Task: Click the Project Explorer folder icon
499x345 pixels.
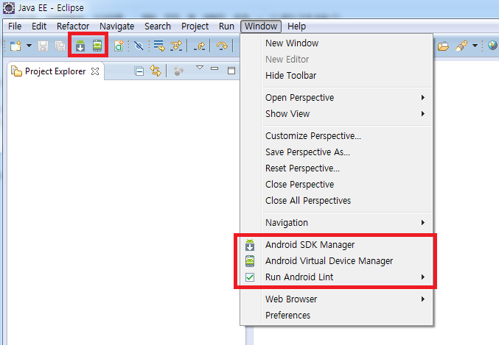Action: 16,71
